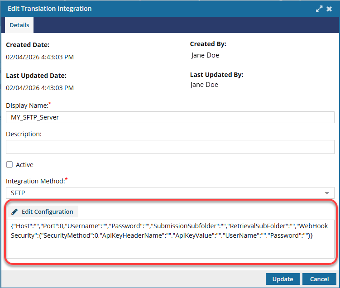
Task: Click Jane Doe under Created By
Action: pyautogui.click(x=205, y=55)
